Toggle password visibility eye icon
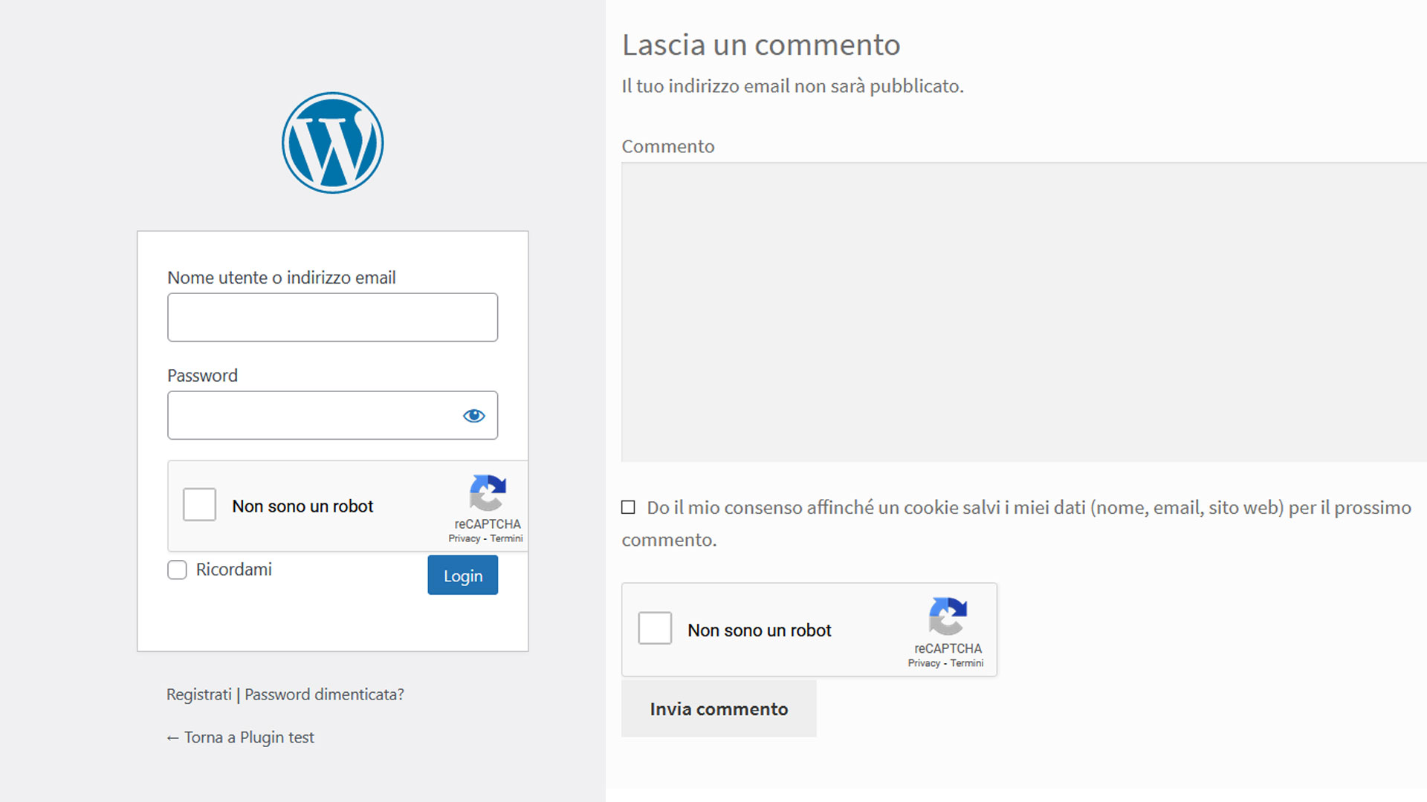 click(473, 416)
